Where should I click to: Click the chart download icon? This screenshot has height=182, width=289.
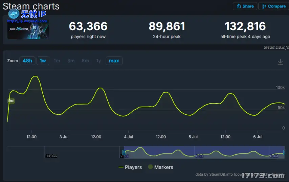pyautogui.click(x=280, y=62)
